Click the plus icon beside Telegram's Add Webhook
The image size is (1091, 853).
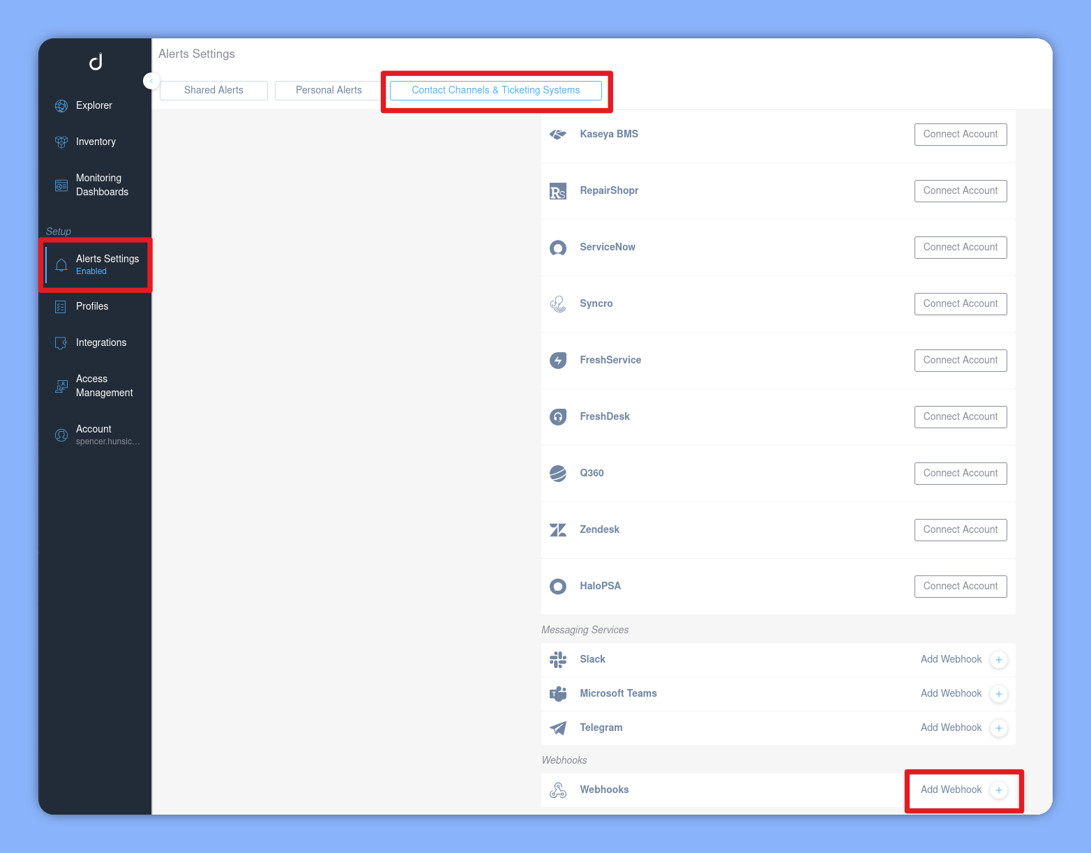998,728
